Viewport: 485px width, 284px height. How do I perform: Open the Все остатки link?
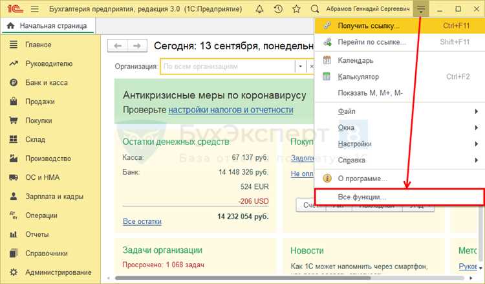click(x=142, y=221)
